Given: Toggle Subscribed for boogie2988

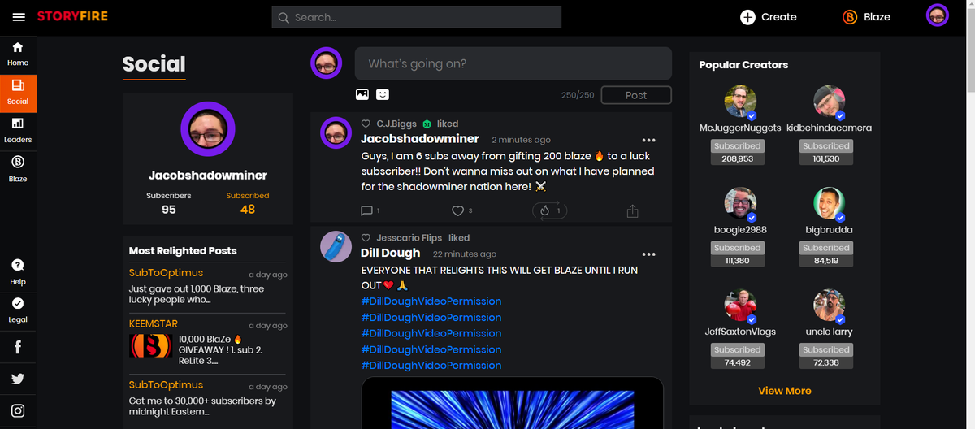Looking at the screenshot, I should [737, 248].
